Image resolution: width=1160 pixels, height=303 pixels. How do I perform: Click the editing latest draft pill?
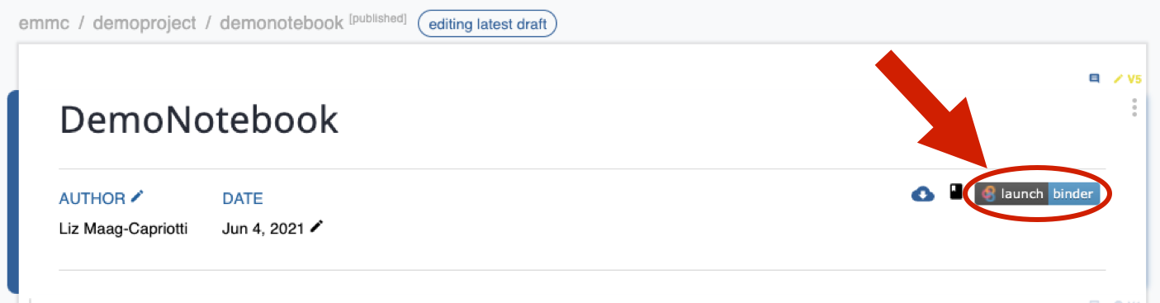(x=488, y=24)
